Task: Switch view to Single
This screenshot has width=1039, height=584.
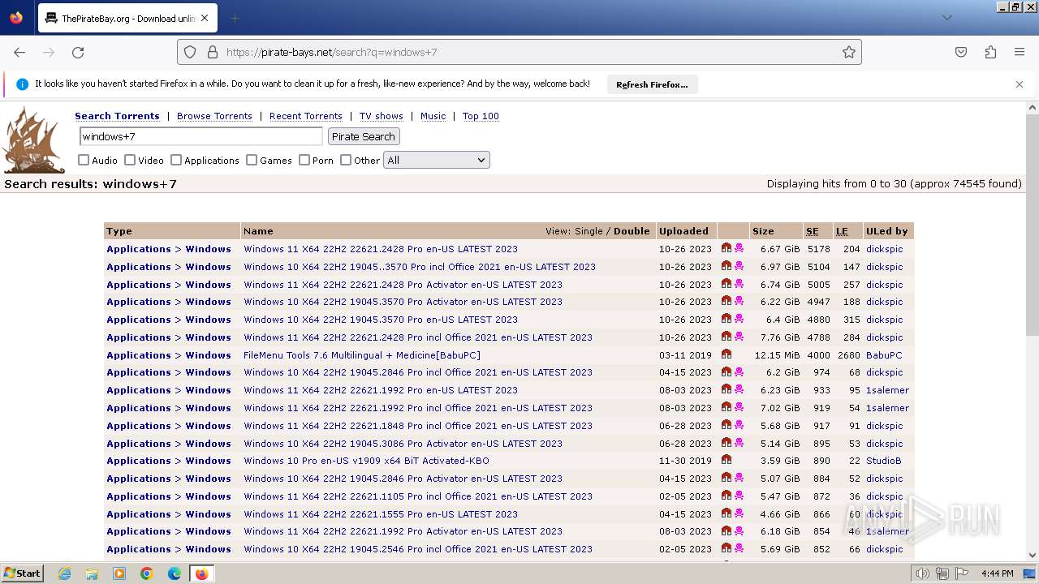Action: tap(588, 231)
